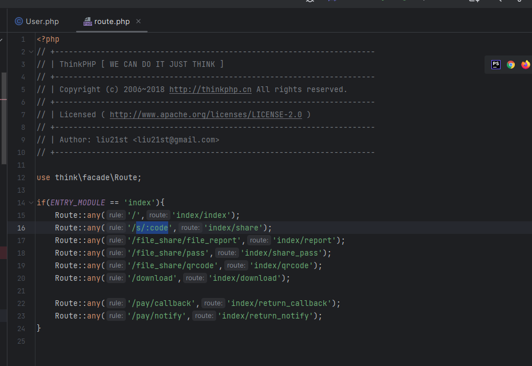Click the '/pay/notify' rule string
The height and width of the screenshot is (366, 532).
pyautogui.click(x=157, y=316)
